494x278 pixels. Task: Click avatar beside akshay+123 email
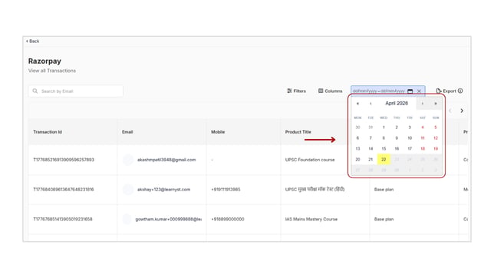point(128,190)
